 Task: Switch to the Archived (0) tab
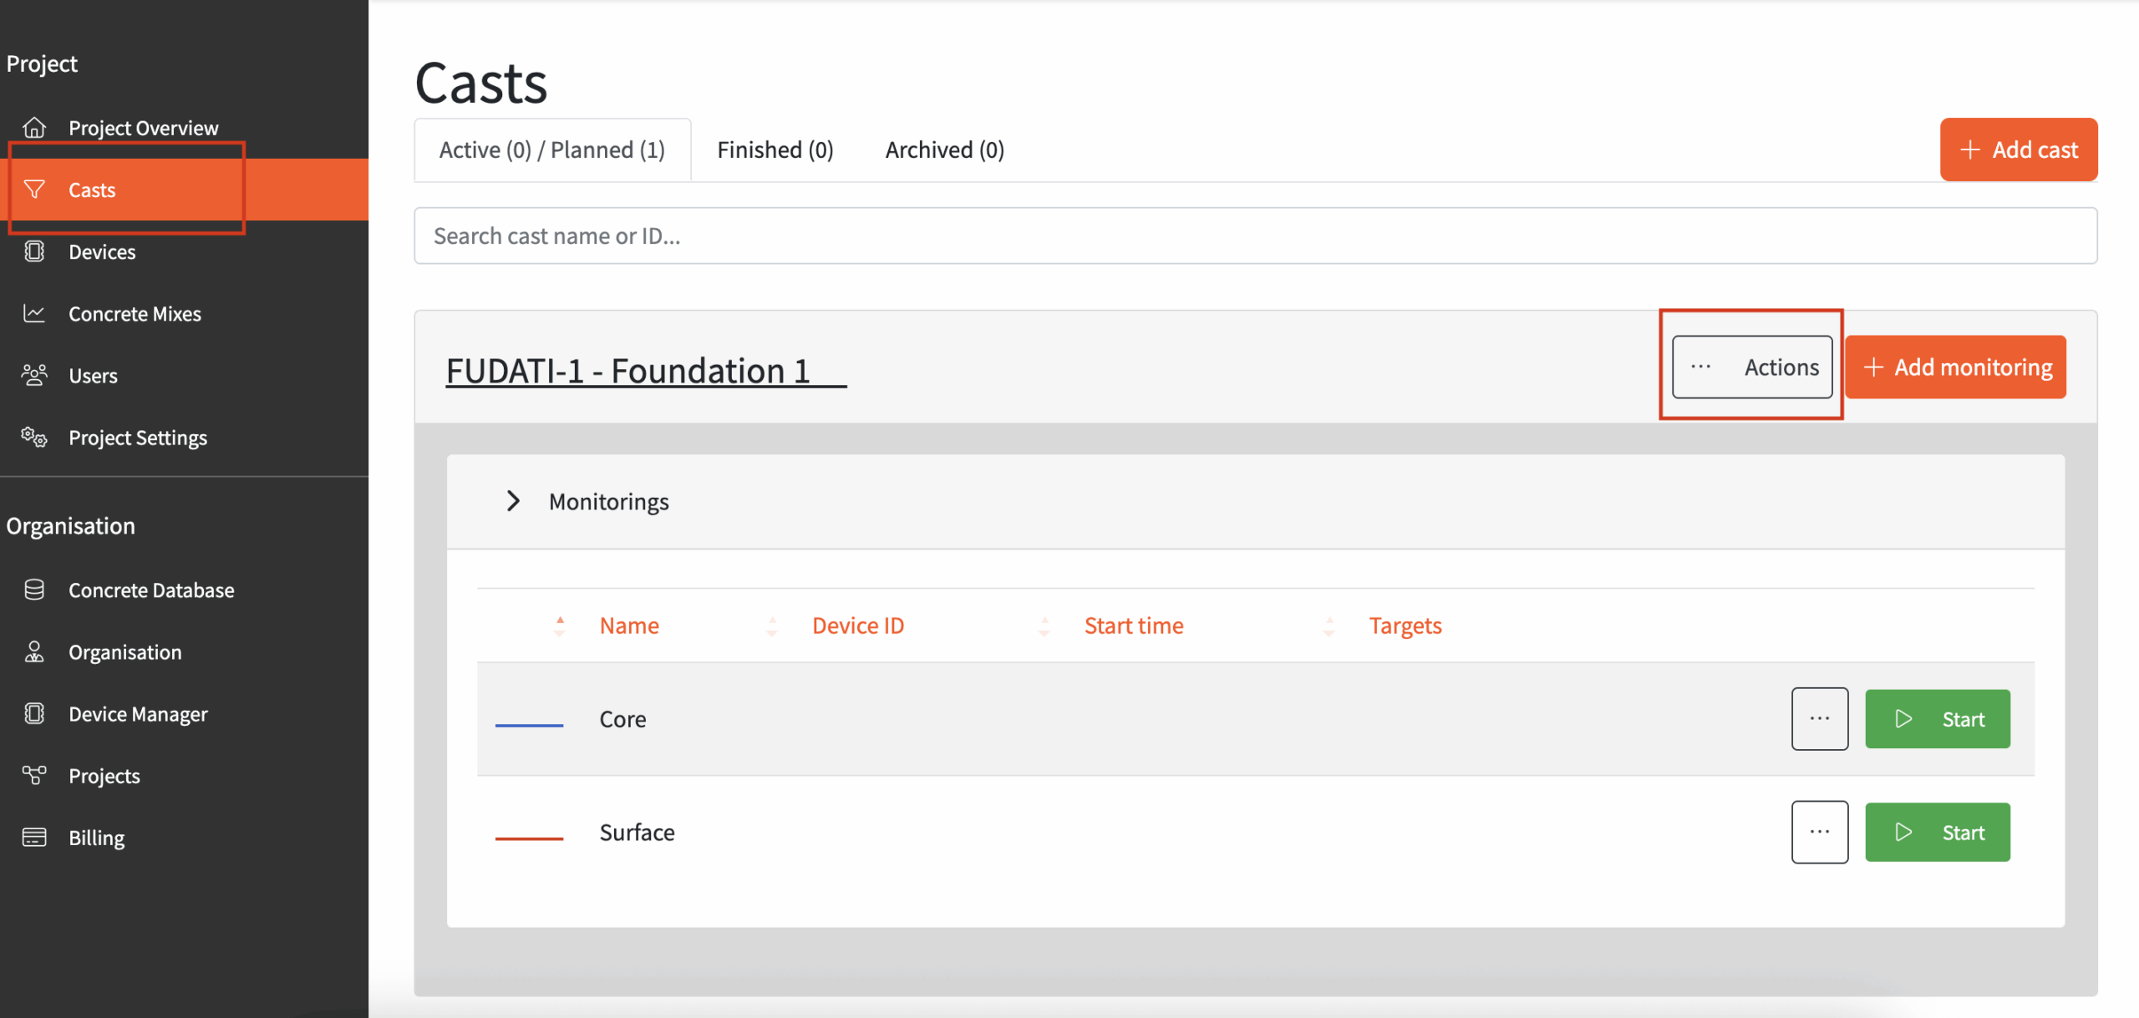(x=944, y=150)
